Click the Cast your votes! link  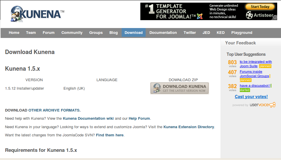251,97
